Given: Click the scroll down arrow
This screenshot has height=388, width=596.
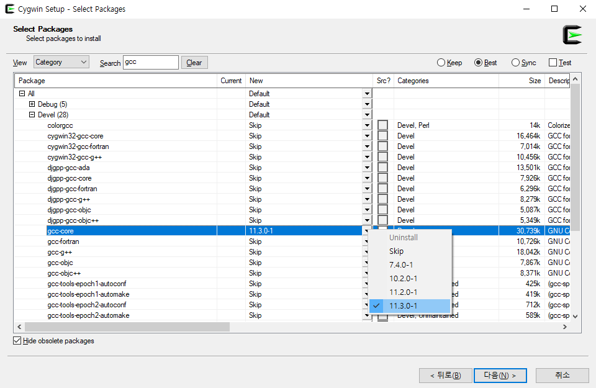Looking at the screenshot, I should [x=575, y=316].
